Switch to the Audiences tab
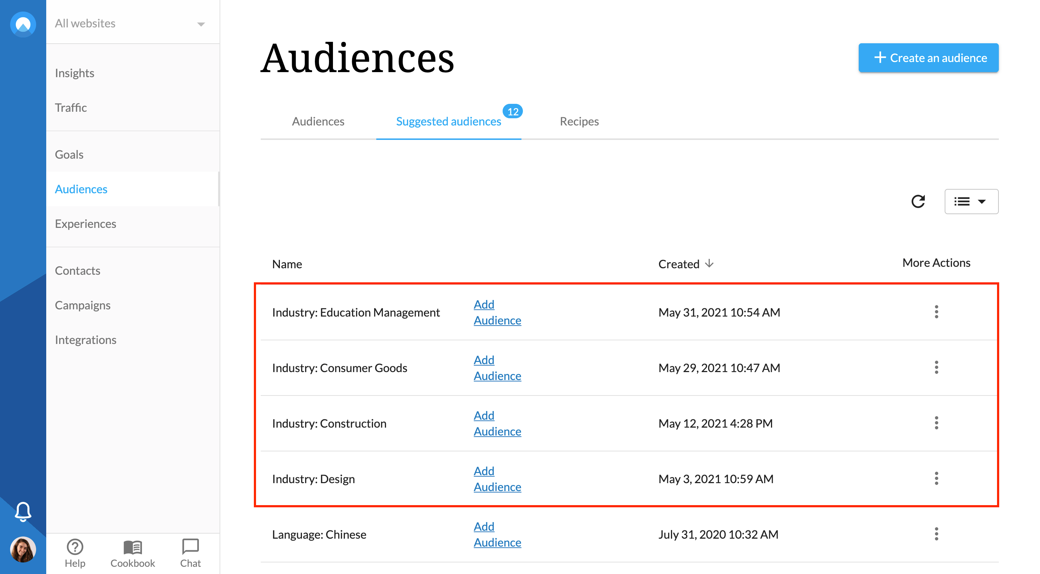The width and height of the screenshot is (1040, 574). point(318,122)
